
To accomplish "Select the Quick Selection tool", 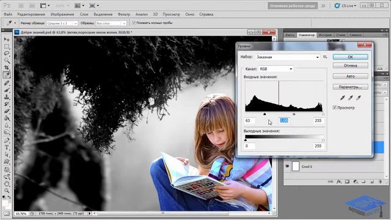I will tap(7, 61).
